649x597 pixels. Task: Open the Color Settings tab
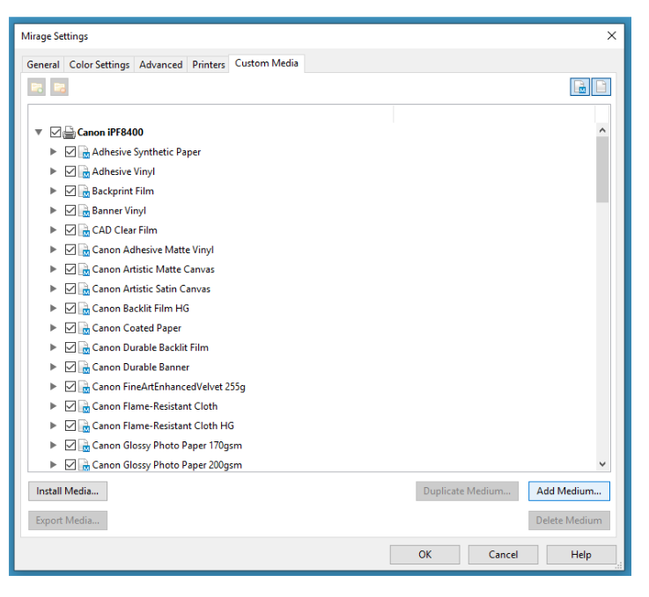(100, 65)
